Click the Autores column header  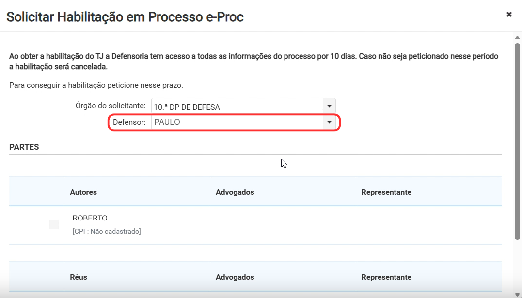[83, 192]
